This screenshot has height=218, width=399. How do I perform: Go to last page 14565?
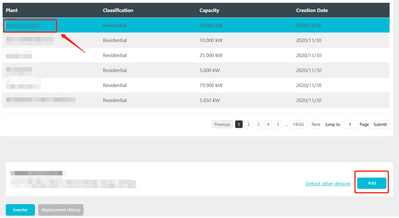point(298,124)
